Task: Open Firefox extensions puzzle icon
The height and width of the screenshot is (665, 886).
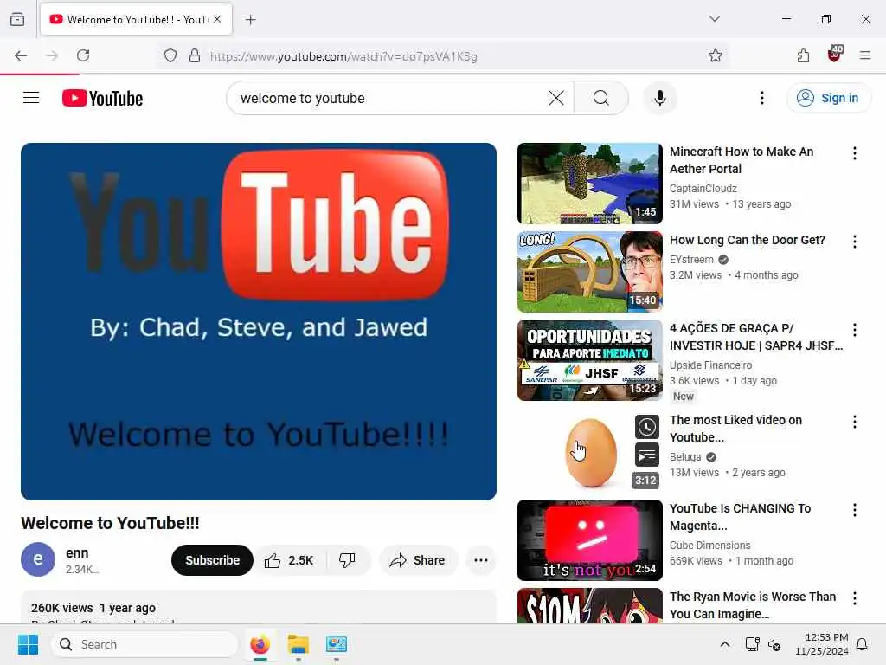Action: (803, 55)
